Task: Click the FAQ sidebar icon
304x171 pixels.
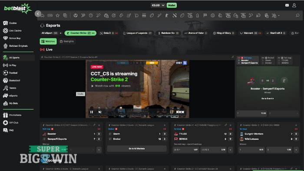Action: [5, 130]
